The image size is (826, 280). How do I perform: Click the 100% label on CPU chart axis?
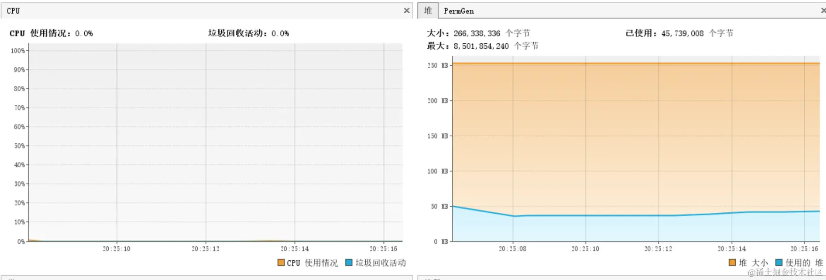(x=18, y=51)
